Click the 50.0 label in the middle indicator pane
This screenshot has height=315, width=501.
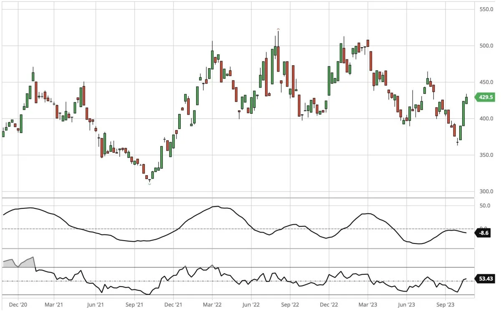point(484,206)
